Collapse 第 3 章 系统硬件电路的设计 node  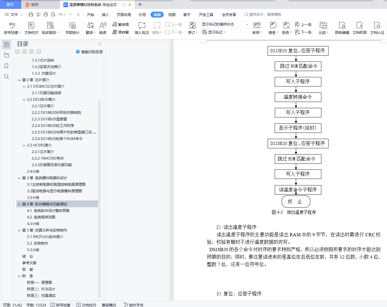(19, 178)
